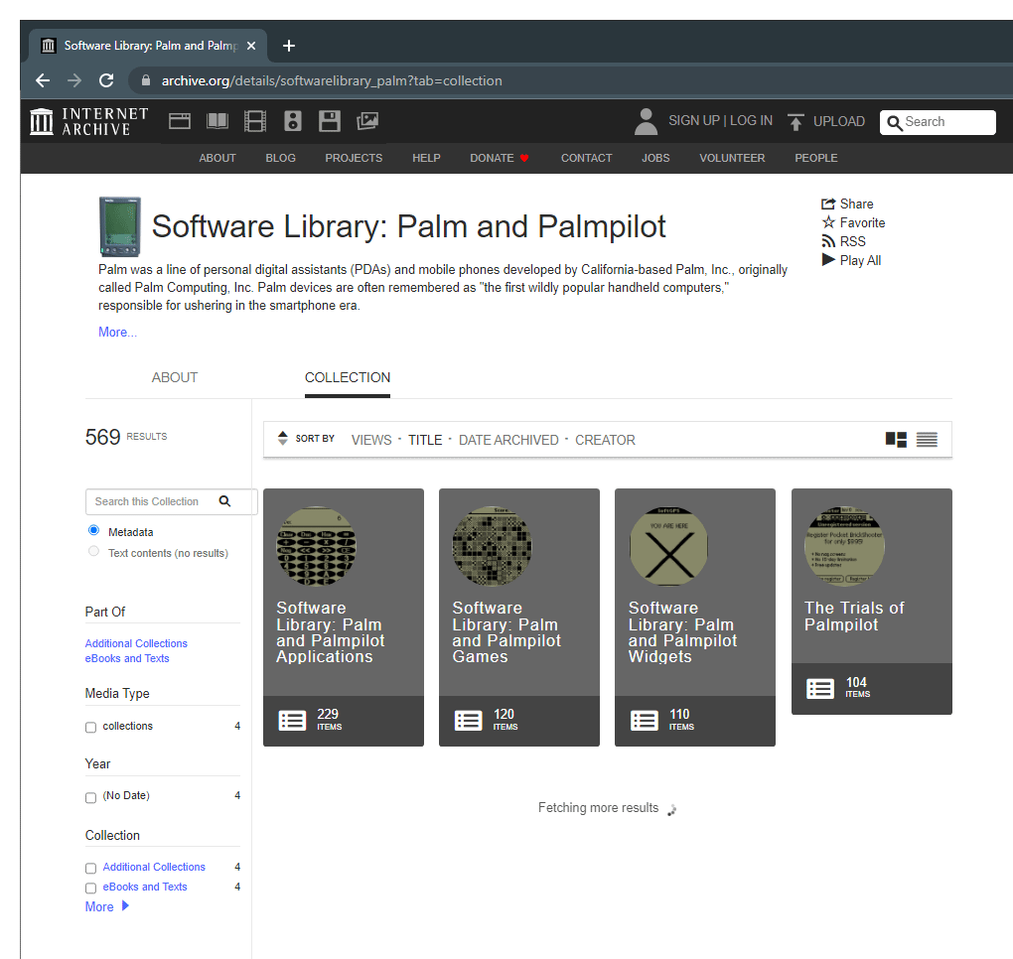Switch to the ABOUT tab
This screenshot has height=959, width=1013.
[175, 377]
